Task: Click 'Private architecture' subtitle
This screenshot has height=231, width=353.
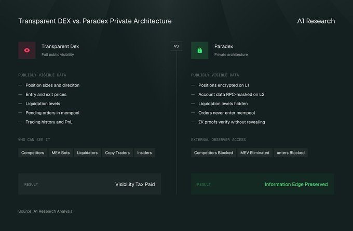Action: [x=231, y=55]
